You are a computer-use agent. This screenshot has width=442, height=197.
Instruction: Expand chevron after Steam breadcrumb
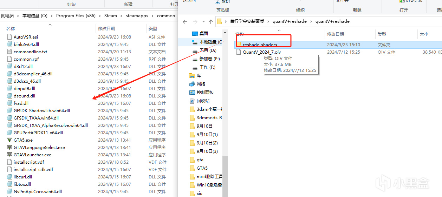pyautogui.click(x=122, y=16)
